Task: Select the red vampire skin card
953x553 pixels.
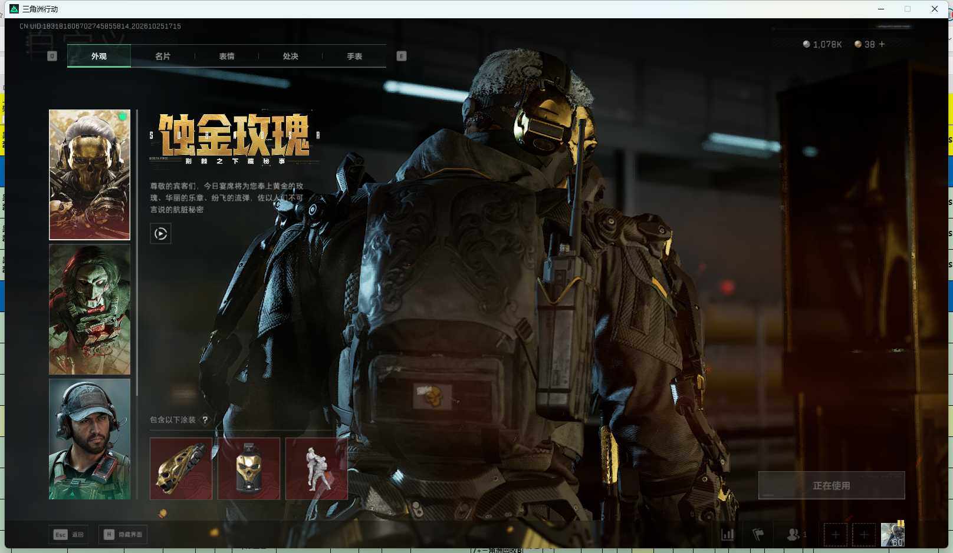Action: coord(90,309)
